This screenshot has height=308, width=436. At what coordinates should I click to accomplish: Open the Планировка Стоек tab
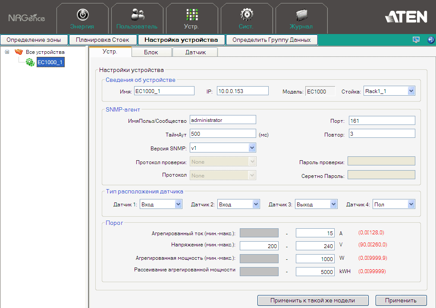(103, 40)
